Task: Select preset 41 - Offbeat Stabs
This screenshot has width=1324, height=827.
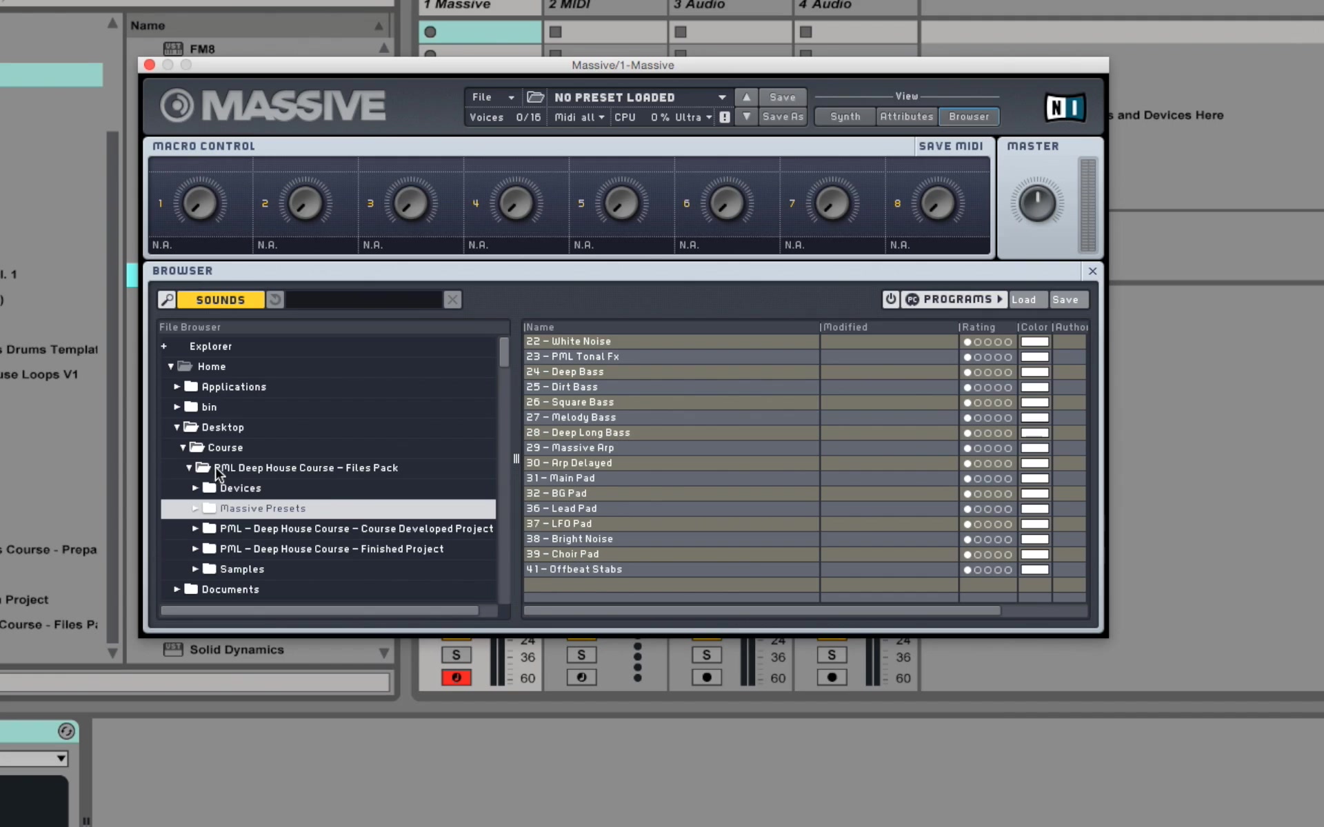Action: point(671,569)
